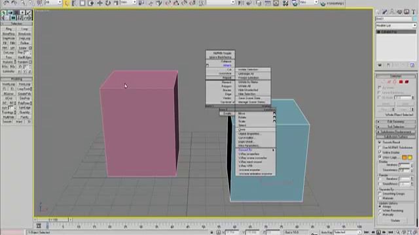The height and width of the screenshot is (235, 419).
Task: Open the Selection Filter dropdown
Action: coord(53,3)
